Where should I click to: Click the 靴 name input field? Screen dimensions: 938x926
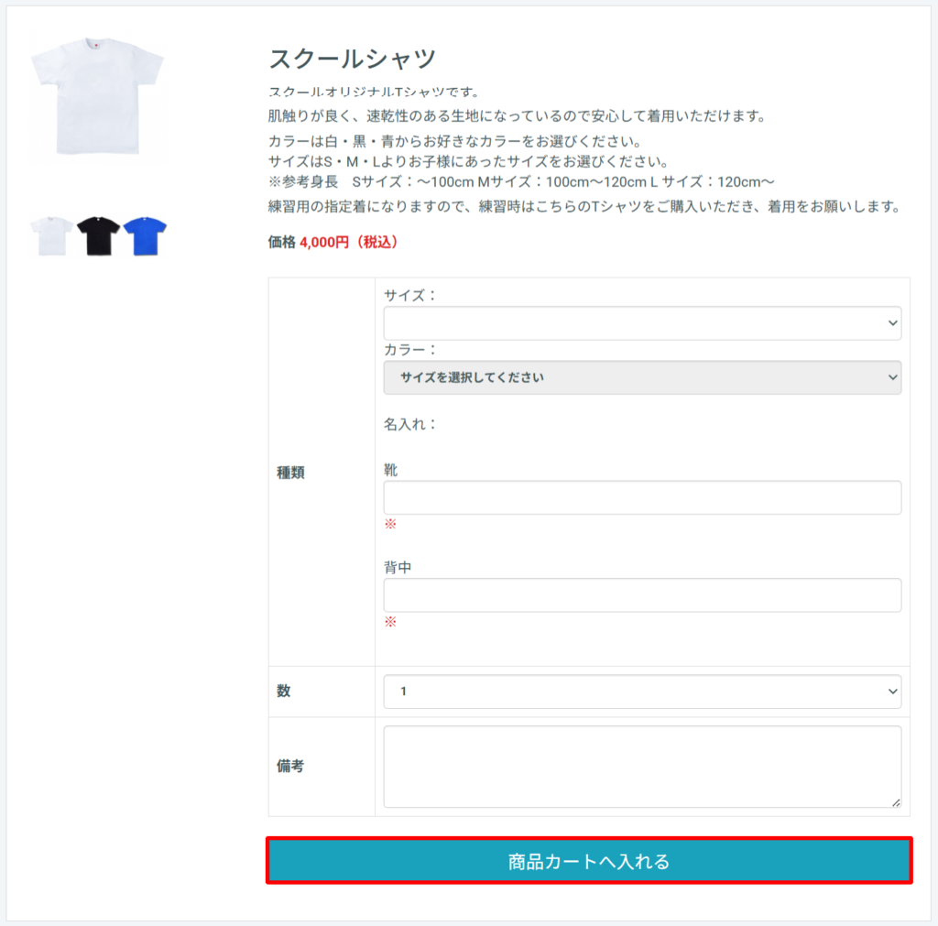point(642,497)
